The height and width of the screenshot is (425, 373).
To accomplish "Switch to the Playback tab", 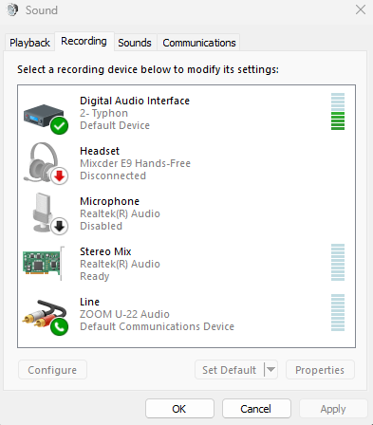I will pyautogui.click(x=29, y=43).
